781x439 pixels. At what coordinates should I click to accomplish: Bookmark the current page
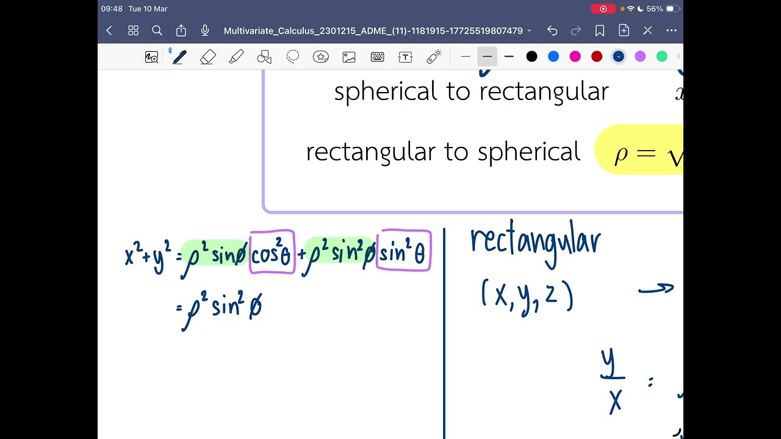[600, 30]
